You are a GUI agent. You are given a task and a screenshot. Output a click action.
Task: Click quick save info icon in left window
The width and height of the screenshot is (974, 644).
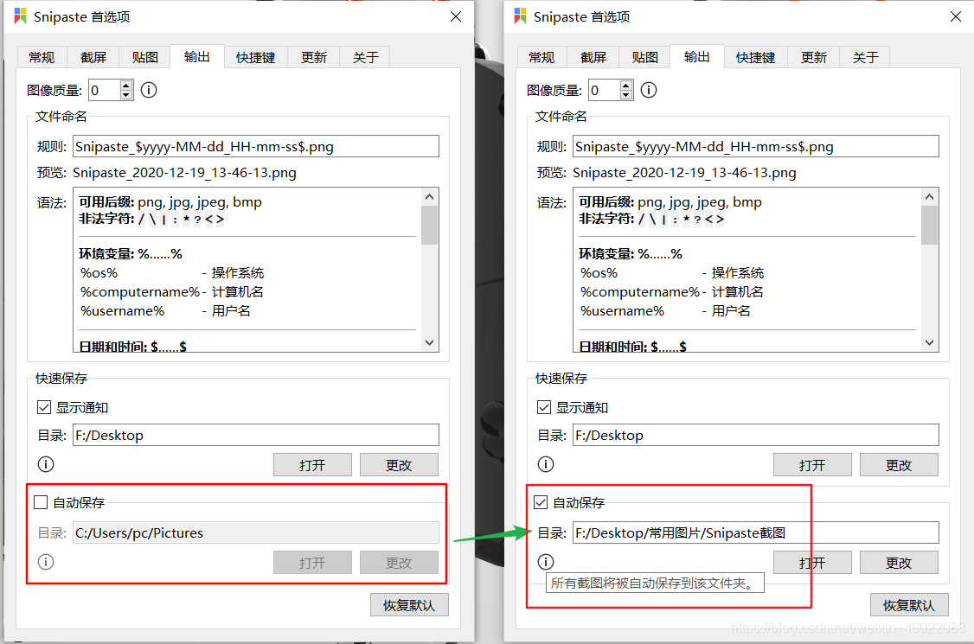click(46, 464)
